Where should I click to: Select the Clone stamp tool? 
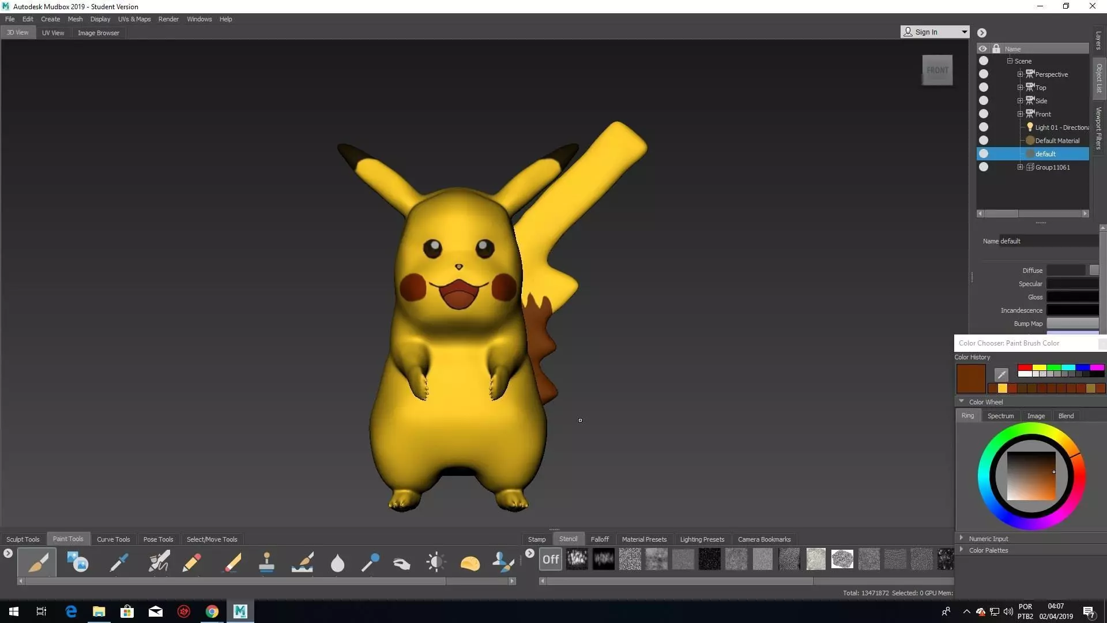click(266, 561)
